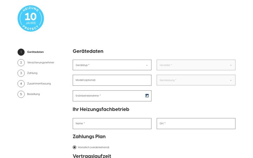Image resolution: width=253 pixels, height=158 pixels.
Task: Select step 2 circle Versicherungsnehmer
Action: point(21,63)
